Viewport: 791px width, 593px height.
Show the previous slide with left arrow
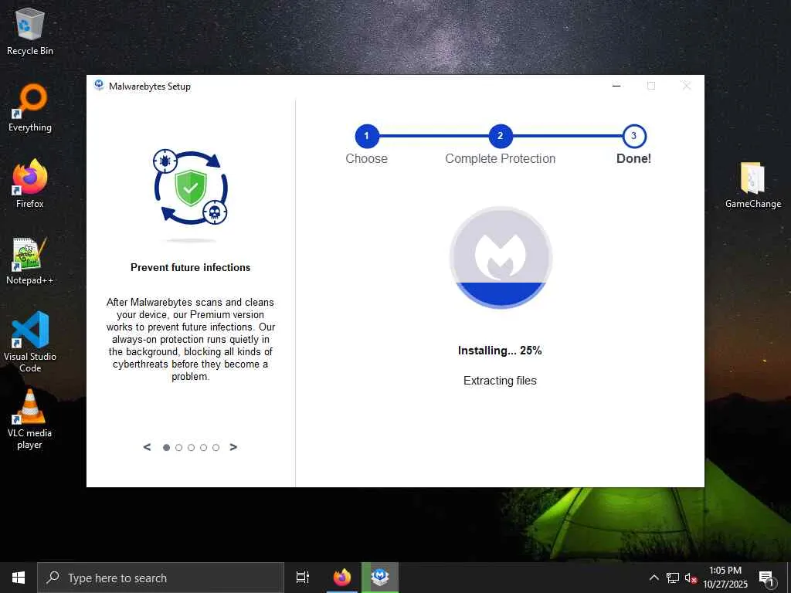pos(147,447)
